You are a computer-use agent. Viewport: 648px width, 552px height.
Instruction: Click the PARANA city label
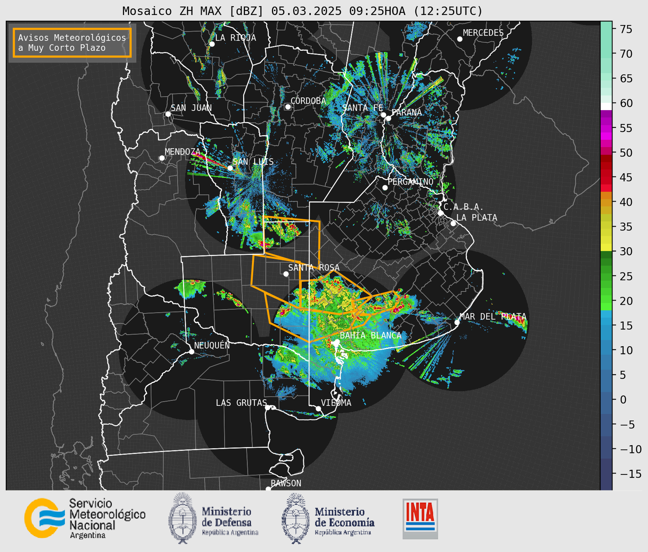pos(407,112)
